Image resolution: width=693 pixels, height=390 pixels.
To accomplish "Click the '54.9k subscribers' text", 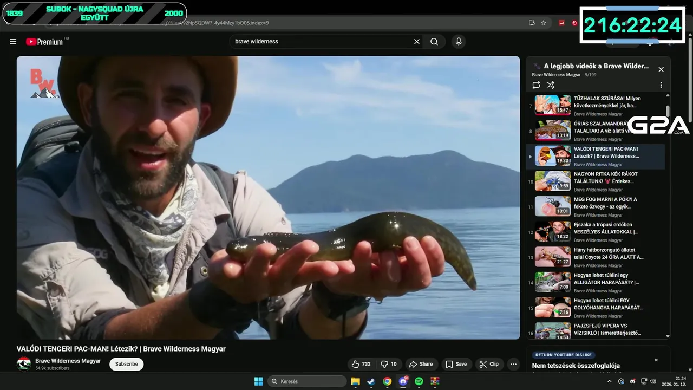I will coord(53,368).
